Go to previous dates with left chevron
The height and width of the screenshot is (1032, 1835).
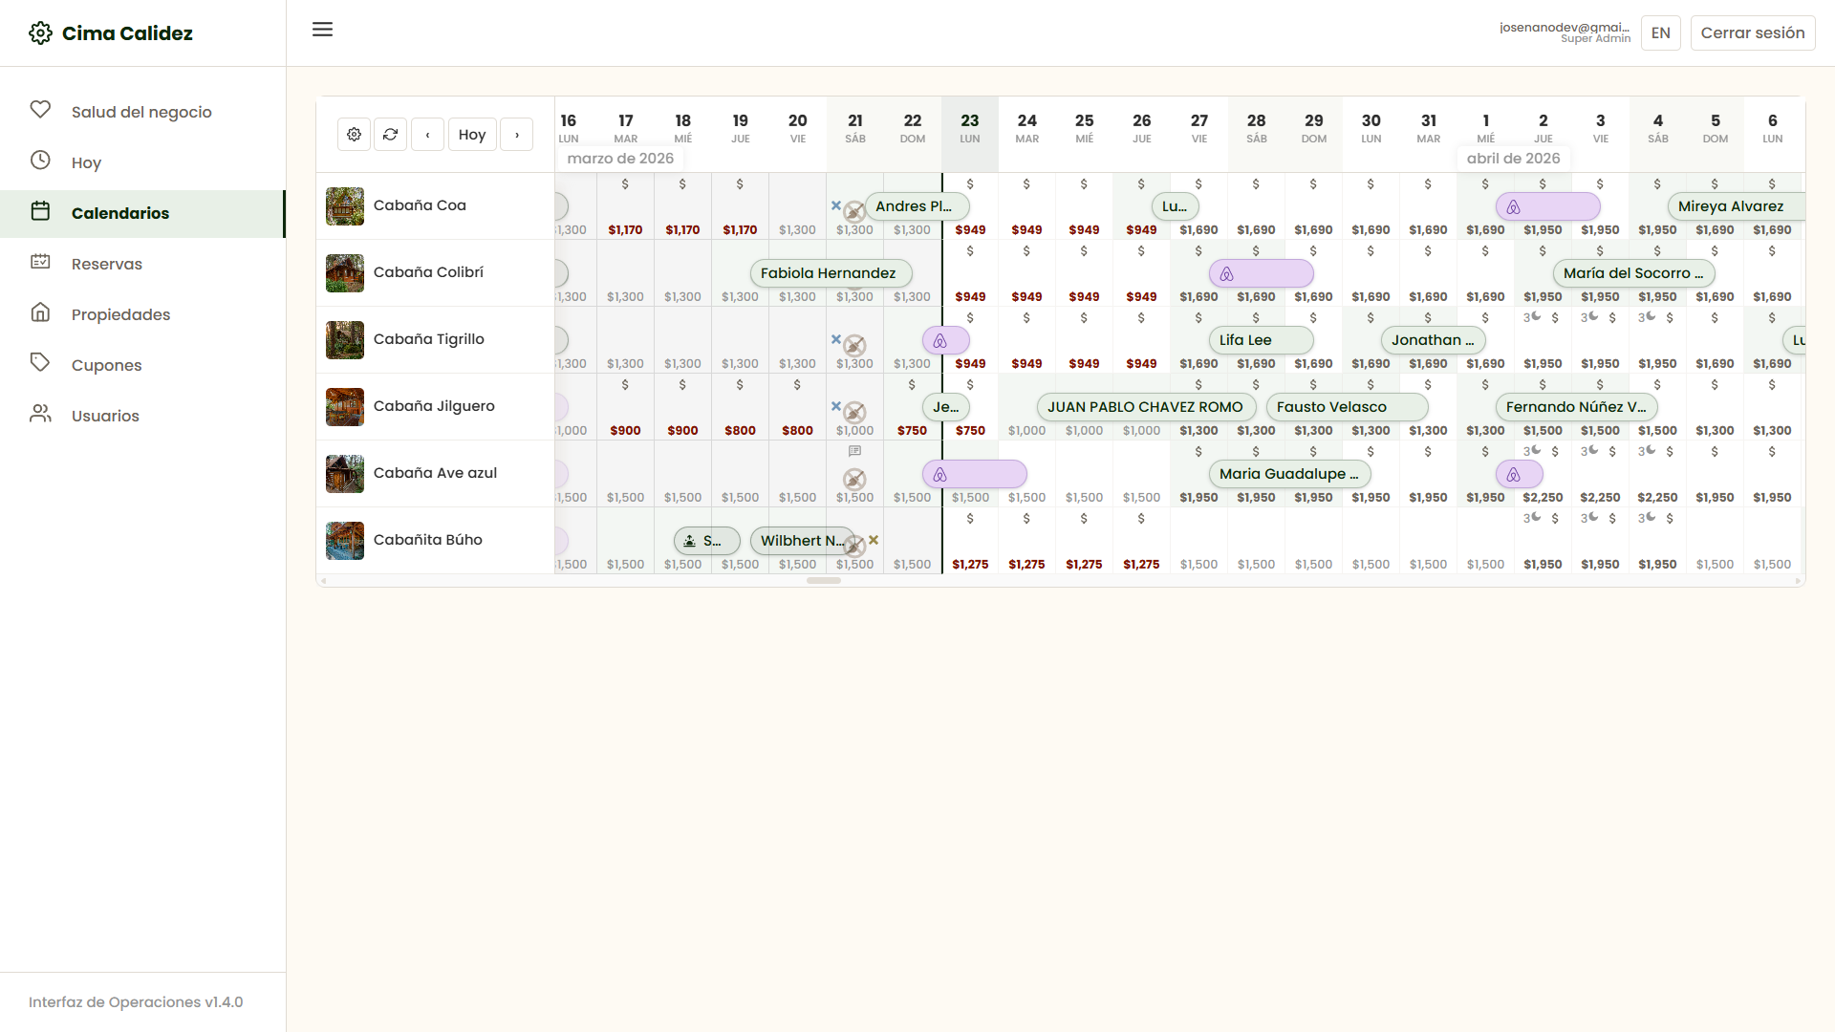point(427,135)
